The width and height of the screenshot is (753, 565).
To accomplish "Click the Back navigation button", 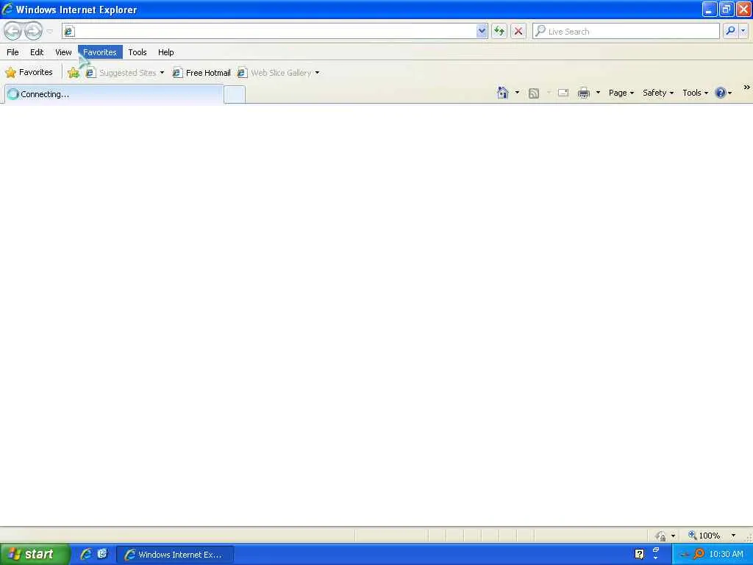I will [13, 31].
